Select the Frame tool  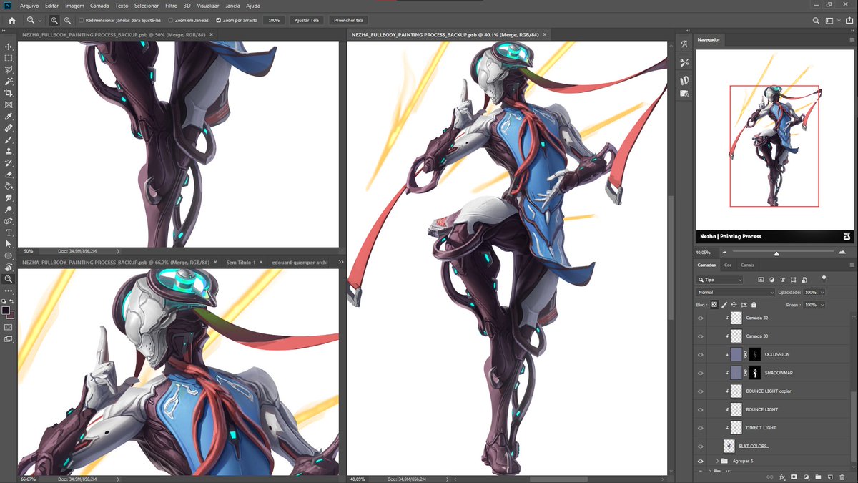point(9,104)
